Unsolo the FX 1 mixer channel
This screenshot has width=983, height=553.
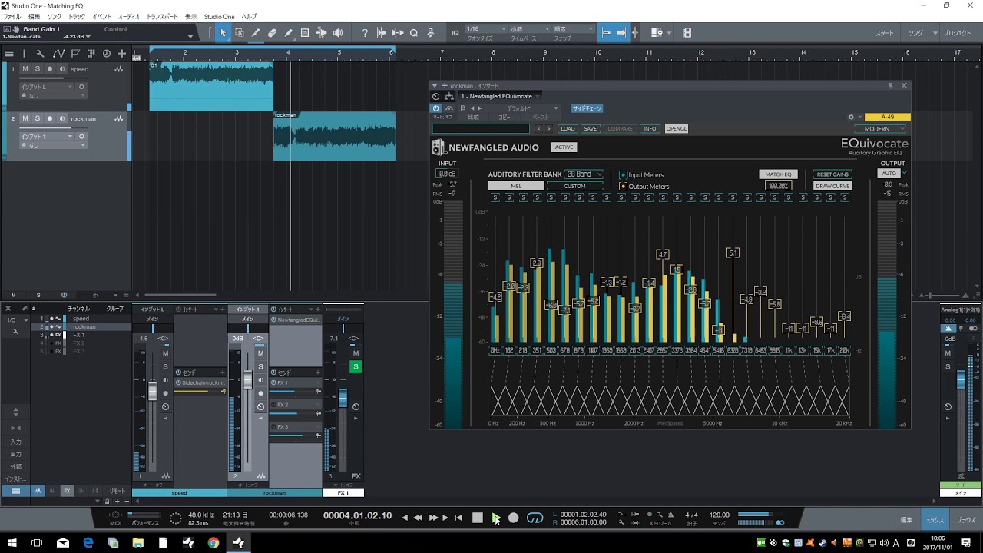click(356, 367)
